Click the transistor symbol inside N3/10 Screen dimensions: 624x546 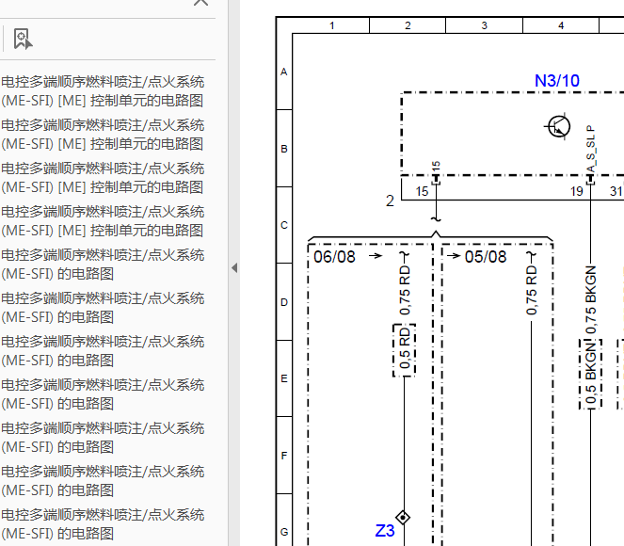[558, 126]
